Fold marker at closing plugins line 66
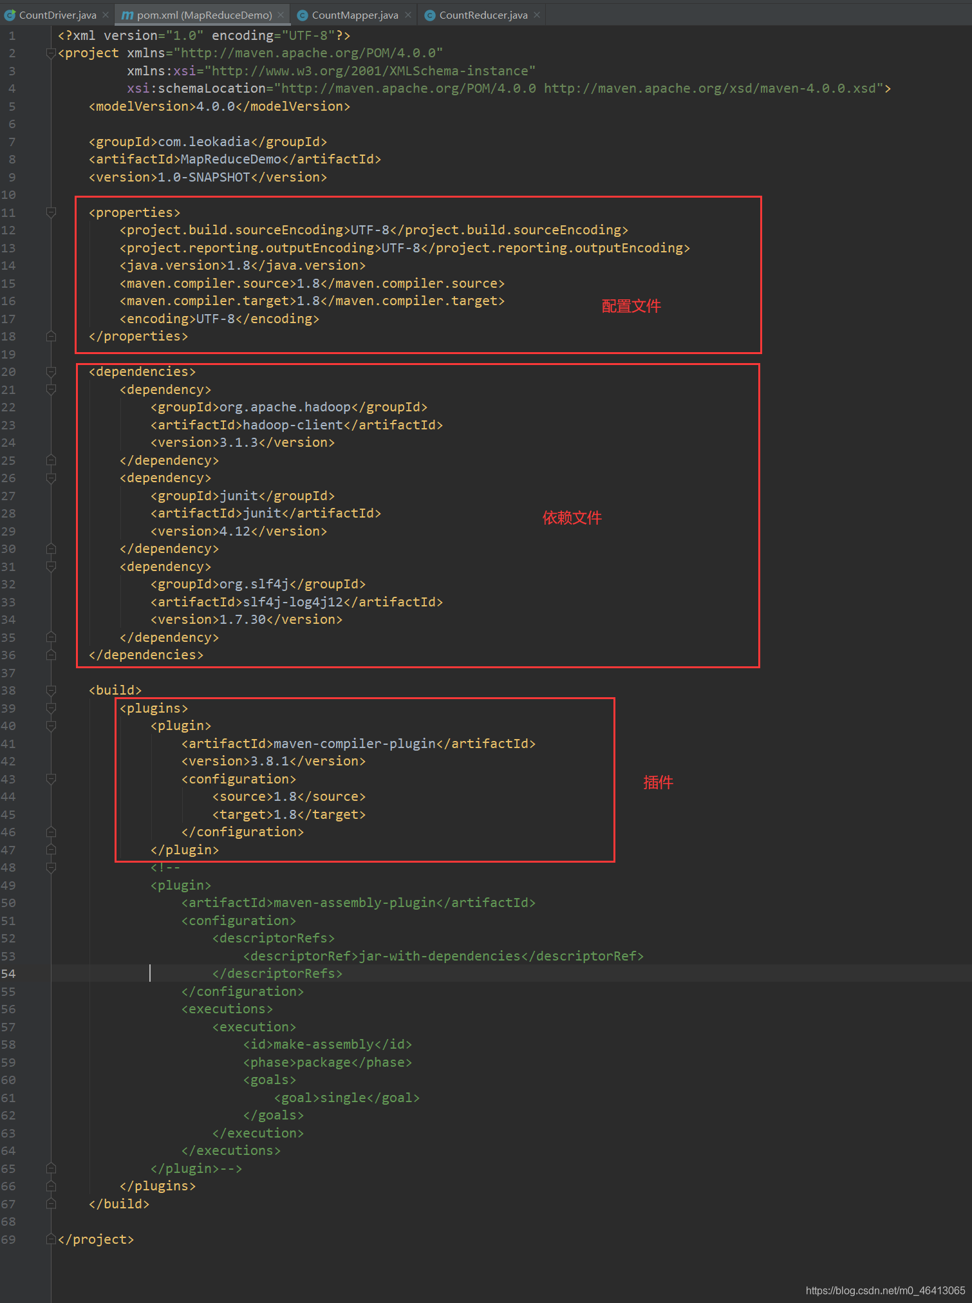 51,1186
